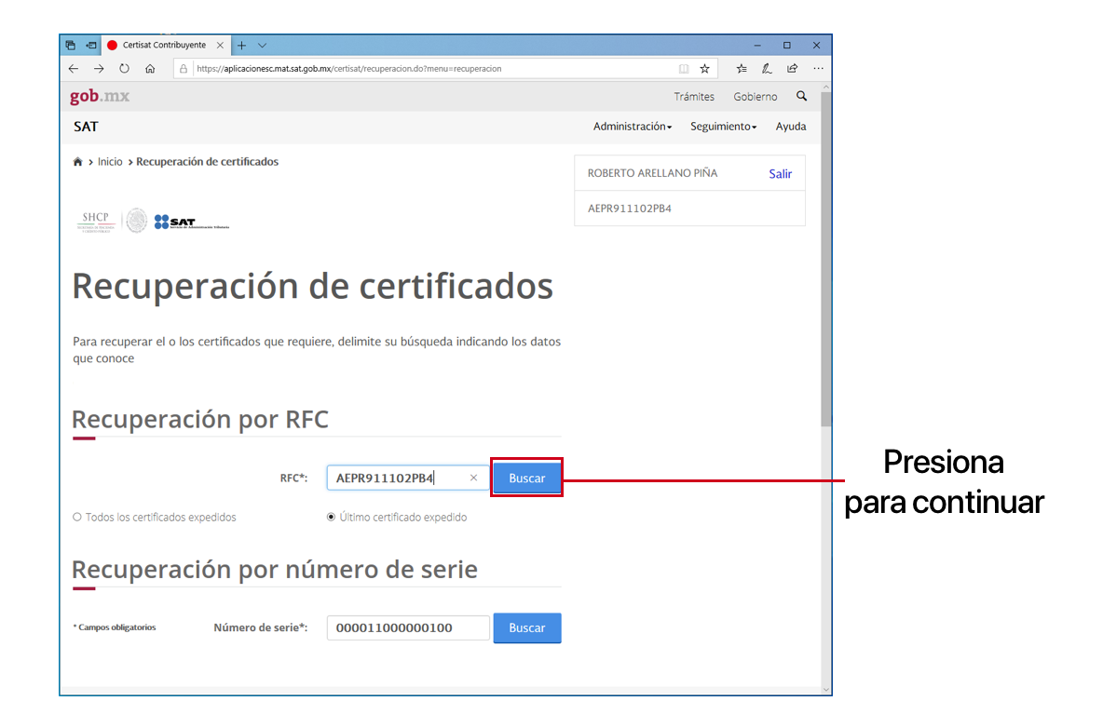Click the user name ROBERTO ARELLANO PIÑA
The image size is (1103, 728).
click(x=653, y=173)
